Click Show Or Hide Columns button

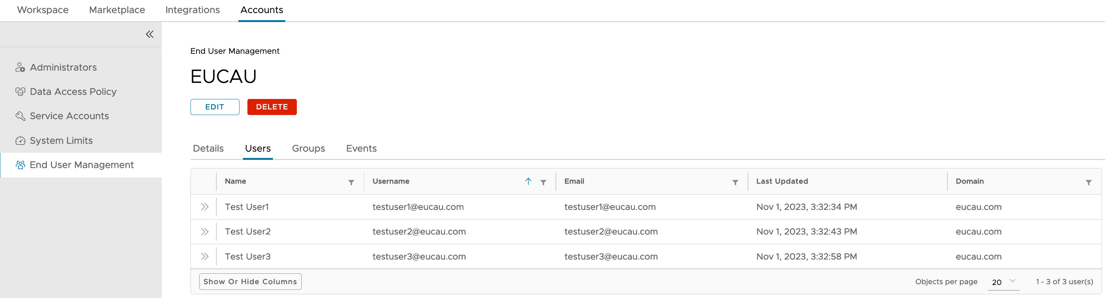coord(250,282)
